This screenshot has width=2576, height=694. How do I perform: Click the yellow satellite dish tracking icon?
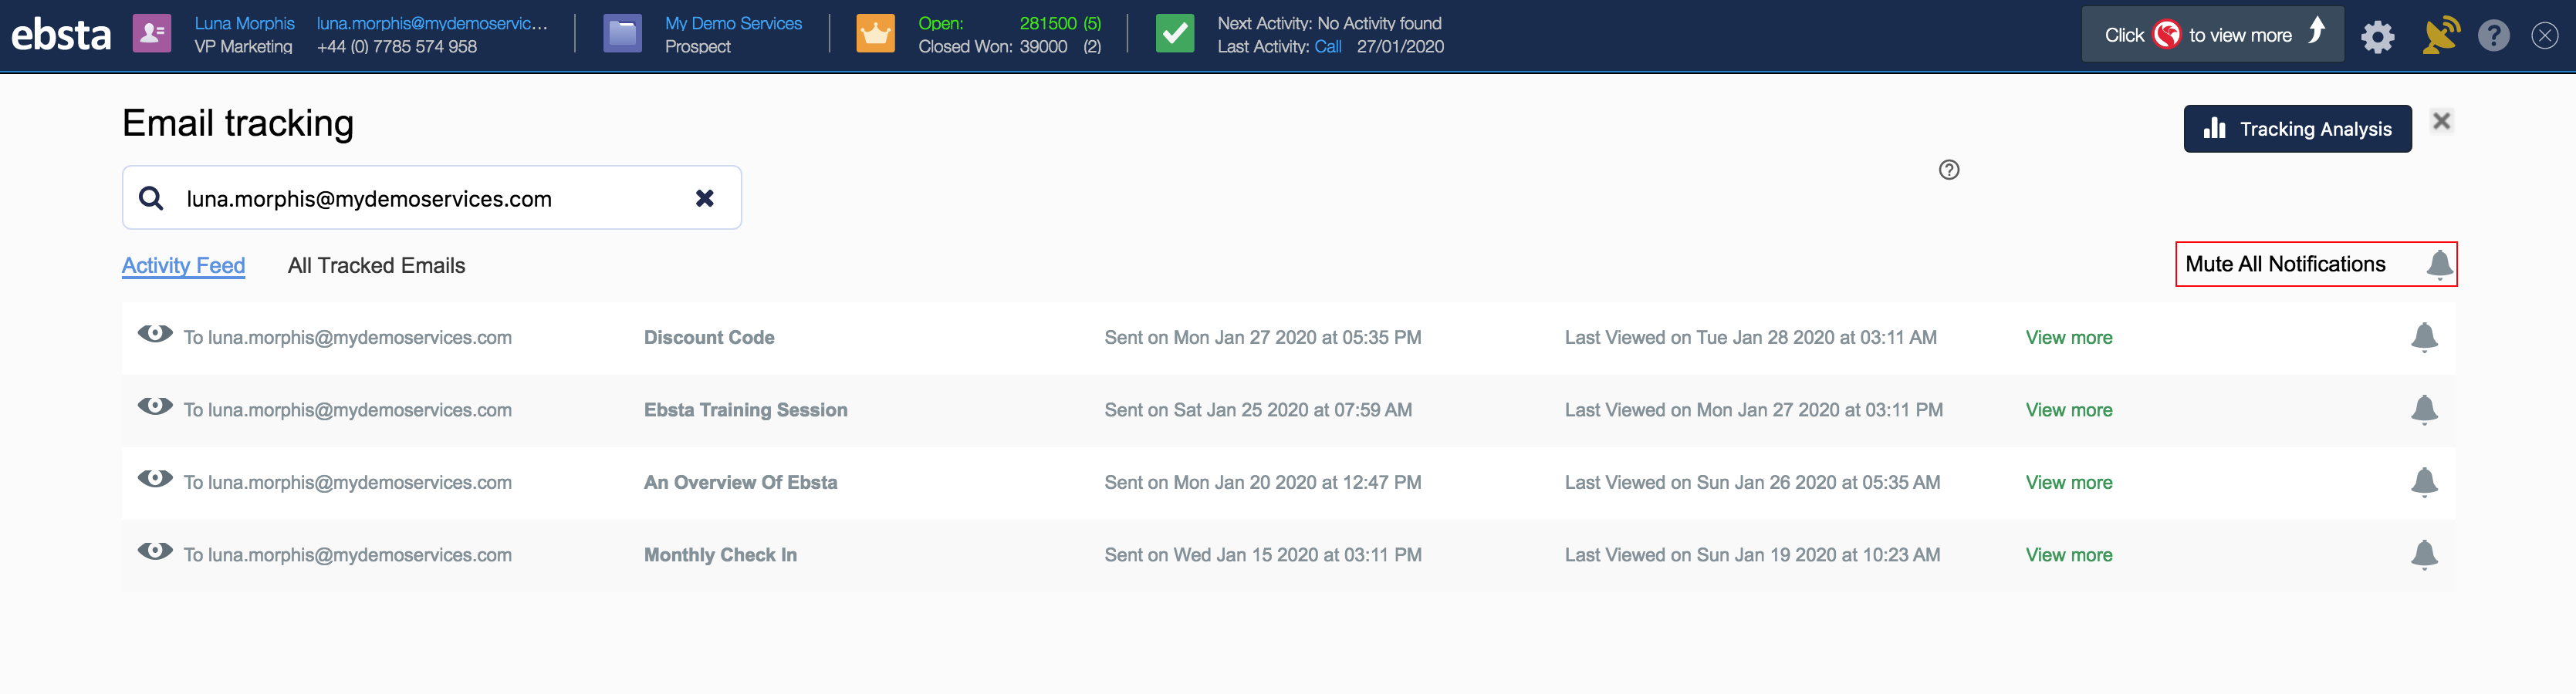[2439, 36]
